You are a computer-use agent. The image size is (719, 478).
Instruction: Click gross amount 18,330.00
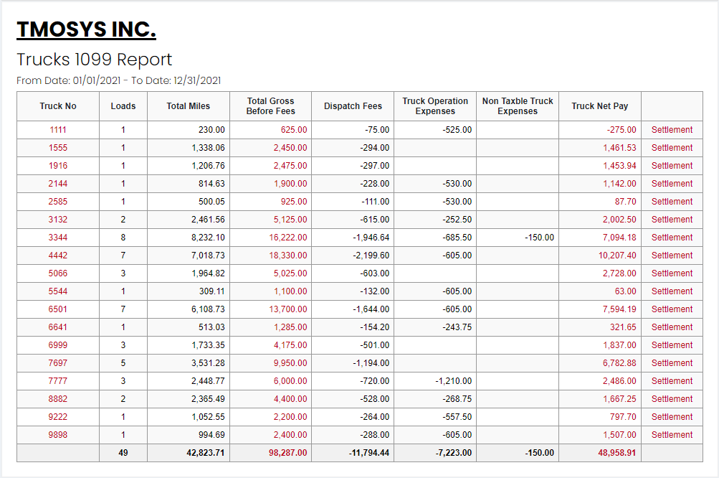pyautogui.click(x=288, y=256)
